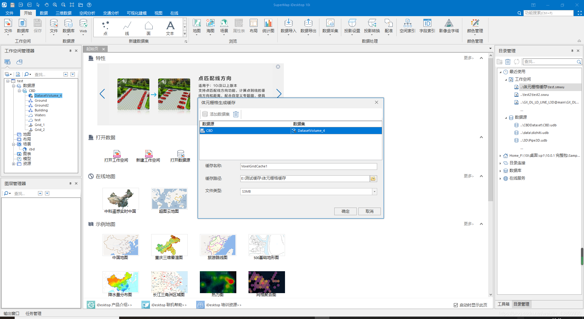
Task: Collapse the 示例地图 section chevron
Action: [x=481, y=224]
